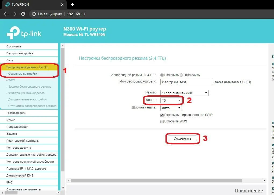Select Беспроводной режим - 2,4 ГГц menu
Screen dimensions: 274x195
(x=29, y=67)
